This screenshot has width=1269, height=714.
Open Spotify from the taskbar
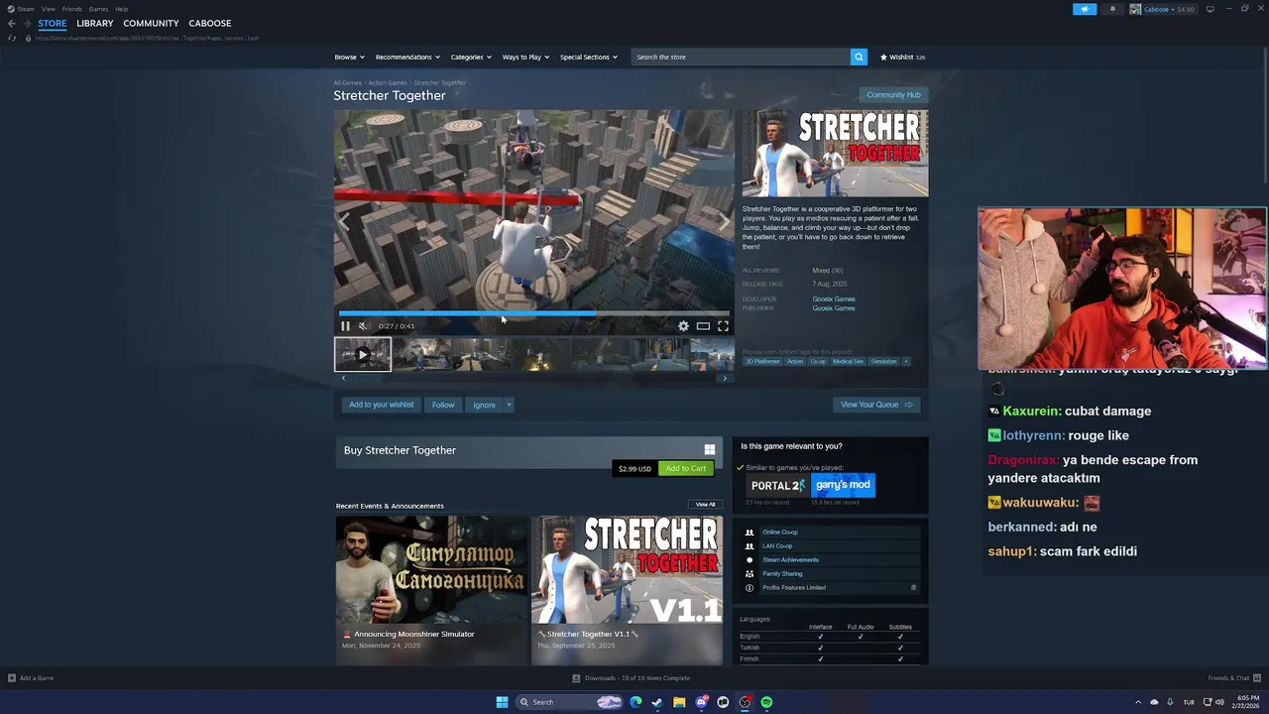(766, 702)
